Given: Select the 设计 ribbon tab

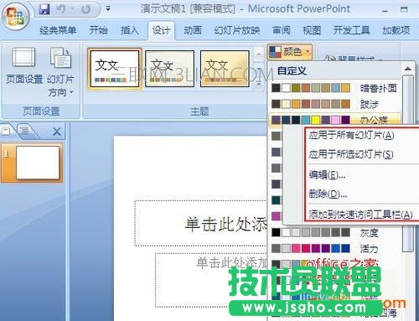Looking at the screenshot, I should [x=161, y=30].
